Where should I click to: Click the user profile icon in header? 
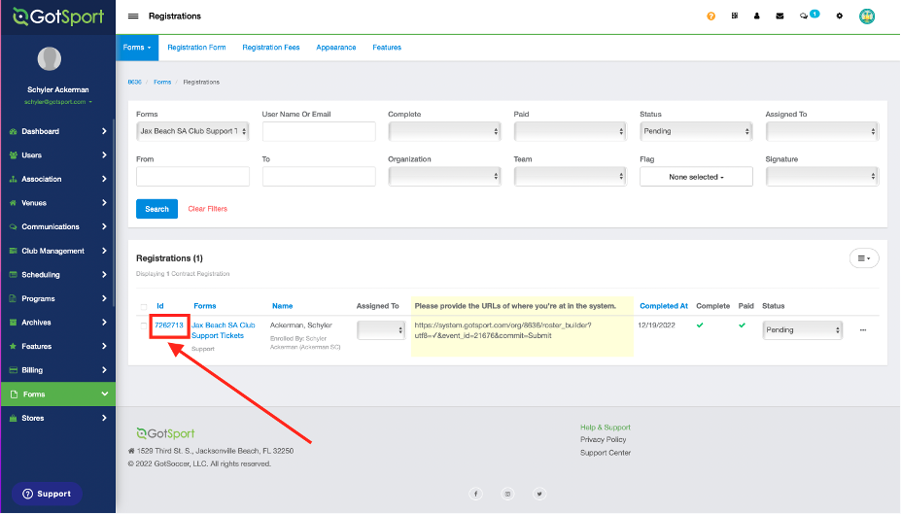757,17
